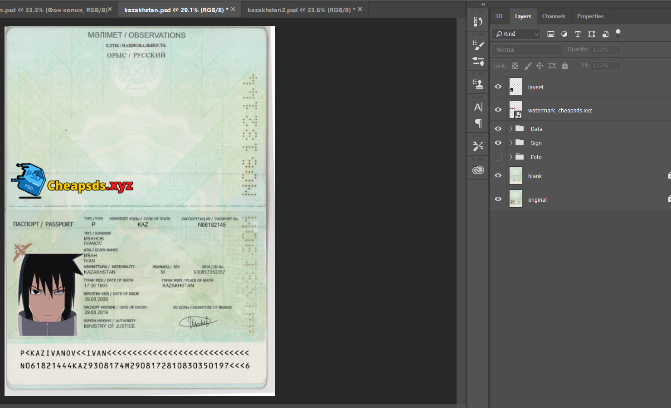
Task: Select the watermark_cheapsds.xyz layer name
Action: tap(559, 110)
